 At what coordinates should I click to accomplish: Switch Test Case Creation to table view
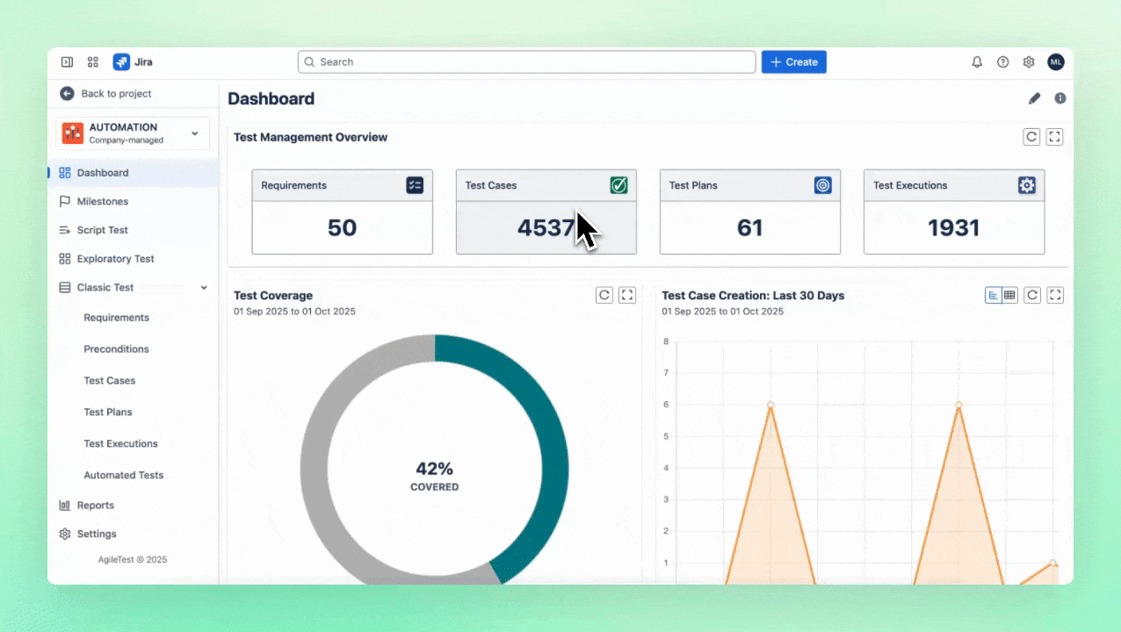click(x=1009, y=295)
